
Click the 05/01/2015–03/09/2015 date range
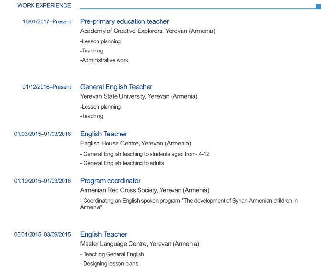click(43, 234)
